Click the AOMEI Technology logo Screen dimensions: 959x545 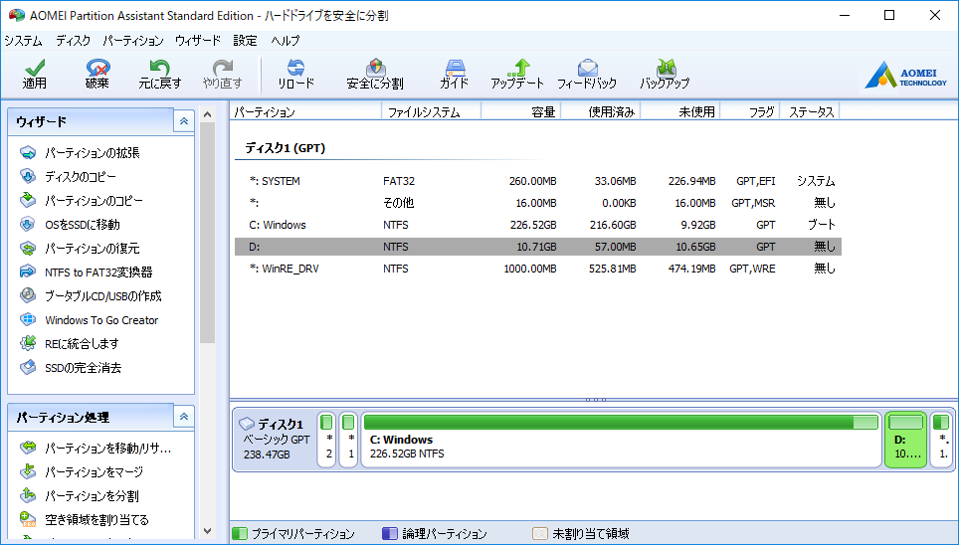point(905,74)
